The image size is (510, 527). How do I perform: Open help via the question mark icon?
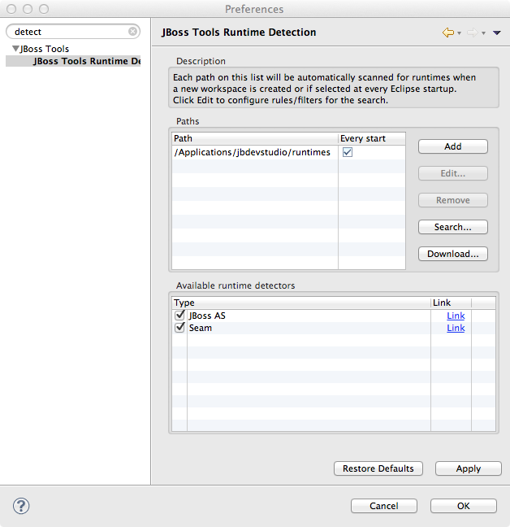pos(21,506)
